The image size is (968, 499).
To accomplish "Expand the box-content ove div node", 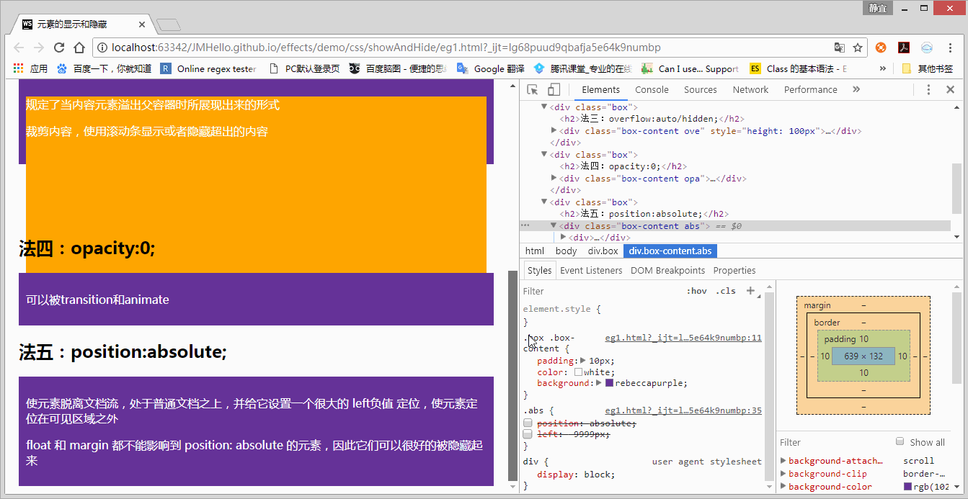I will (554, 130).
